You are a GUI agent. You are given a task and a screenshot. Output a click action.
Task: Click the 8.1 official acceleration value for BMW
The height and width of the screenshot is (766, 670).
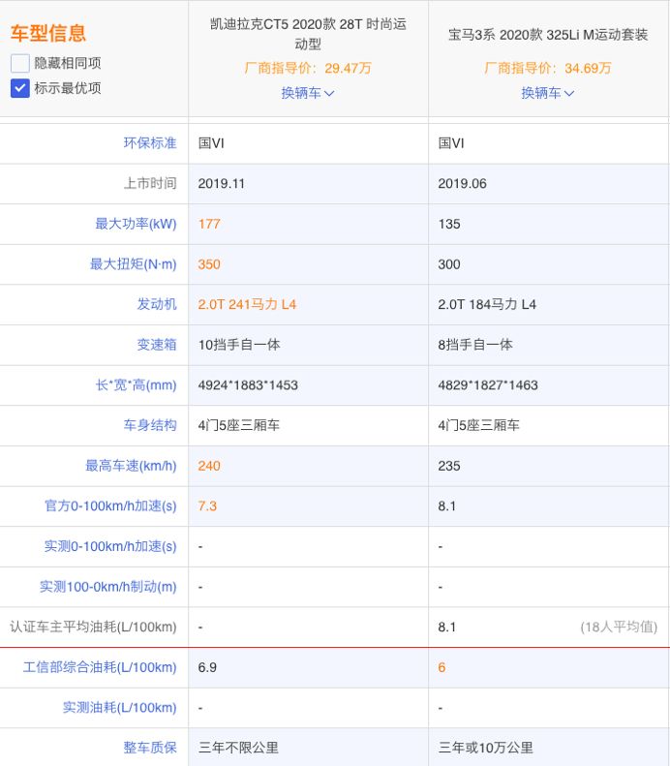[x=447, y=506]
